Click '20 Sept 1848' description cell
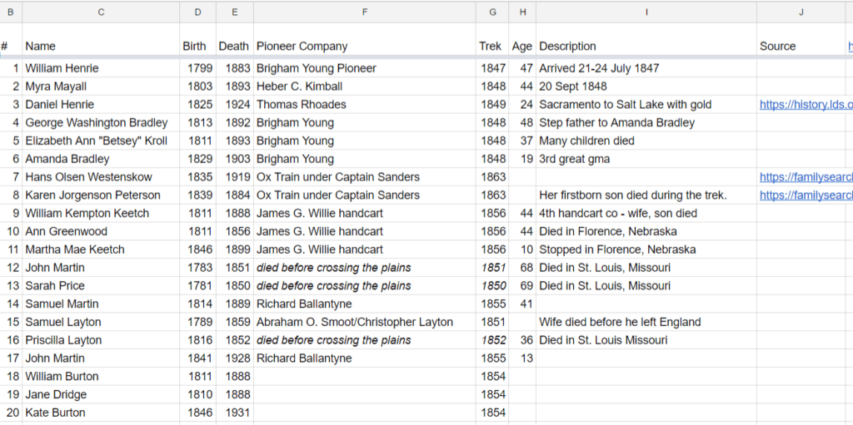 coord(646,86)
